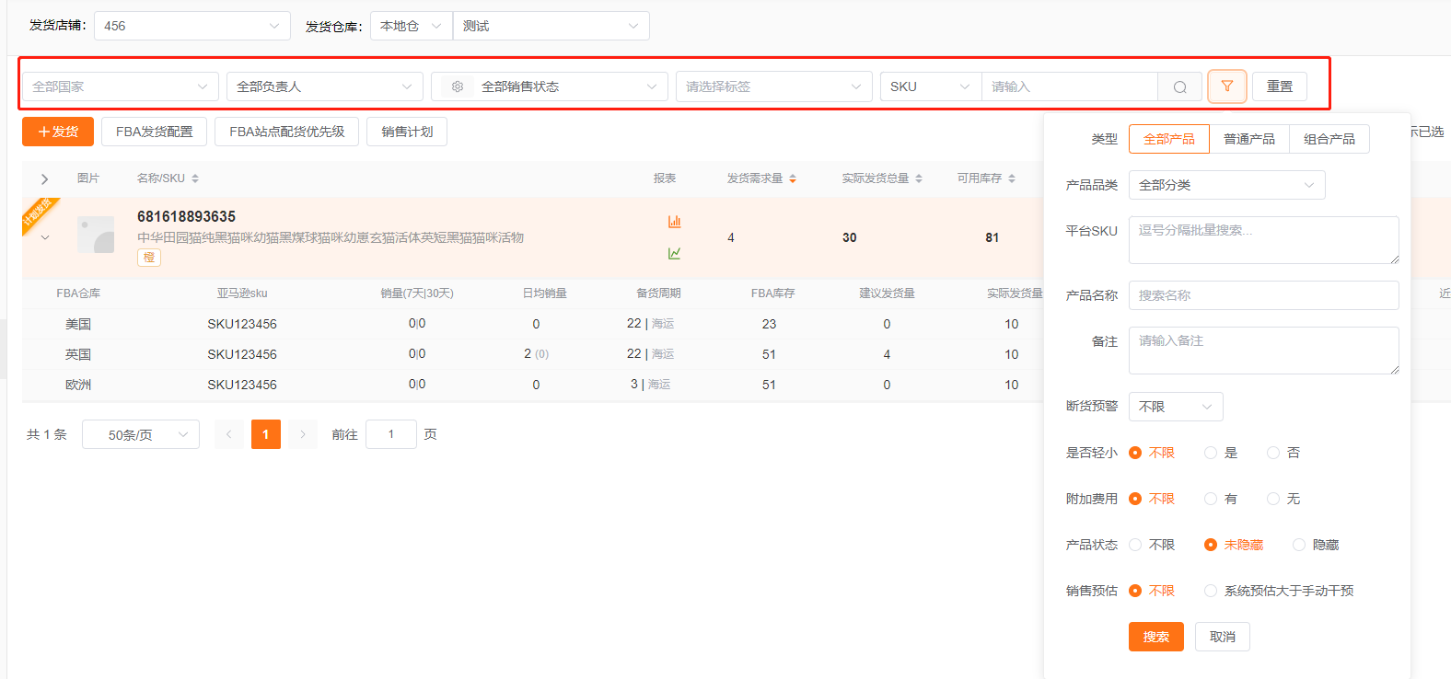The height and width of the screenshot is (679, 1451).
Task: Click the magnifier search icon beside SKU input
Action: [x=1179, y=86]
